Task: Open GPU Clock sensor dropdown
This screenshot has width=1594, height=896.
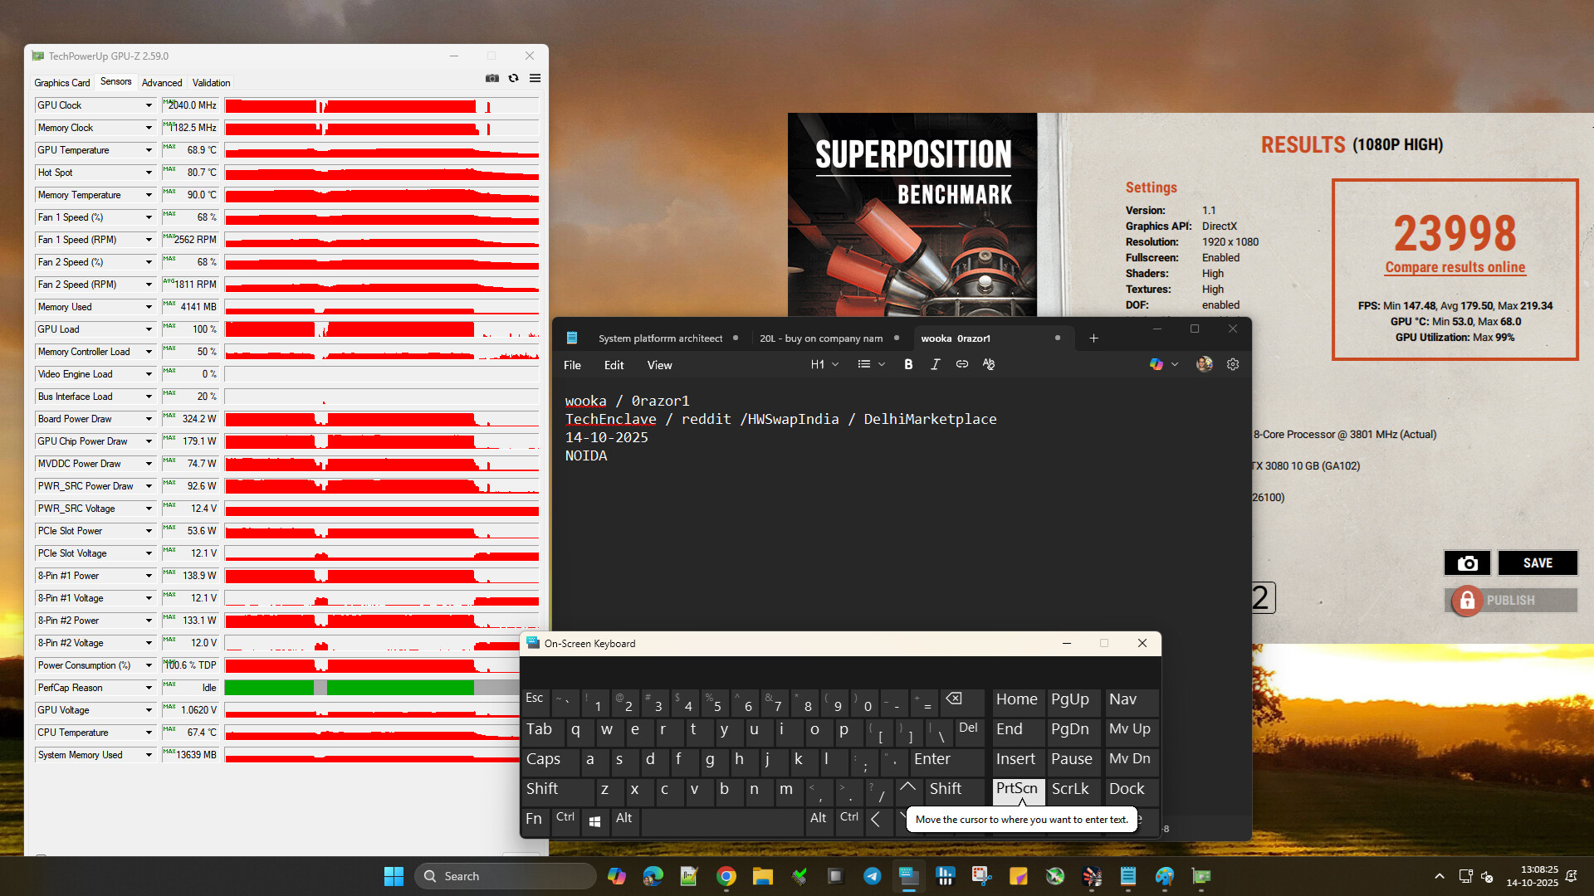Action: tap(149, 105)
